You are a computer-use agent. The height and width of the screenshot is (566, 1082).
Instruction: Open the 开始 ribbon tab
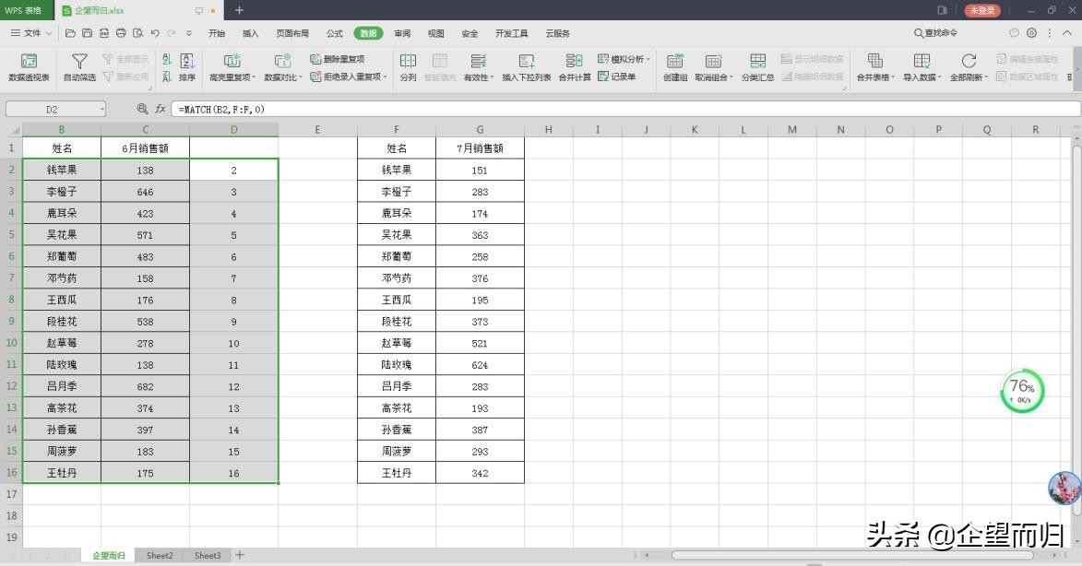[217, 33]
